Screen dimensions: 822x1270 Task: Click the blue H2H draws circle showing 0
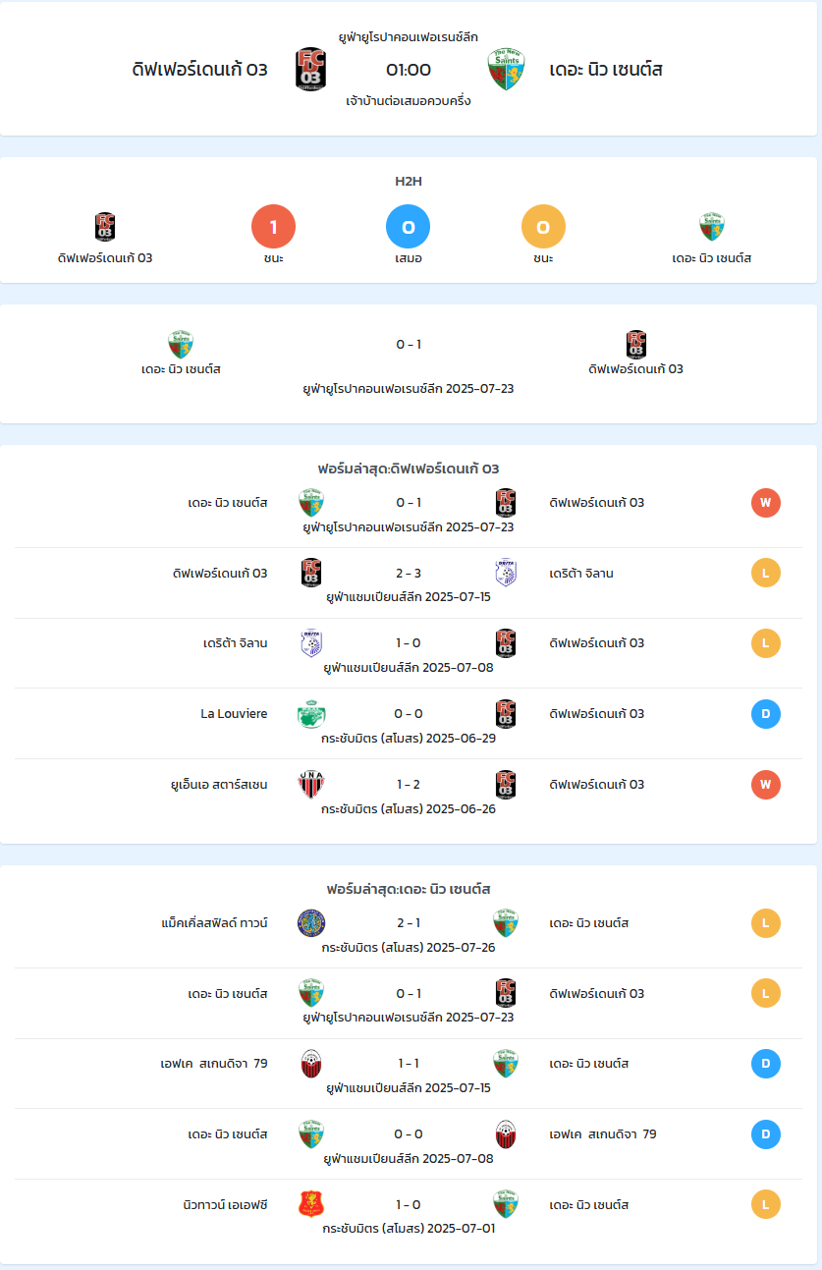coord(409,227)
